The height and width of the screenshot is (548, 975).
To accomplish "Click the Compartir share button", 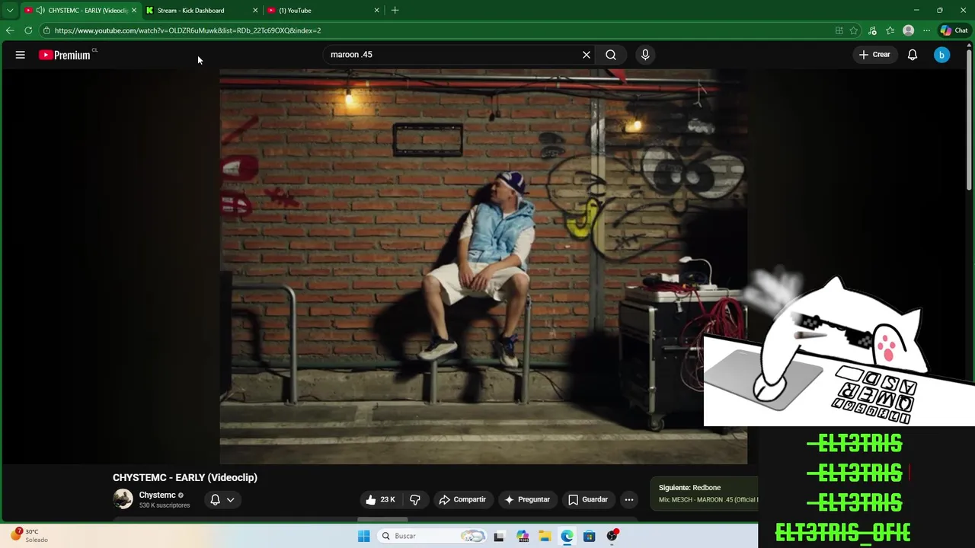I will pyautogui.click(x=463, y=500).
